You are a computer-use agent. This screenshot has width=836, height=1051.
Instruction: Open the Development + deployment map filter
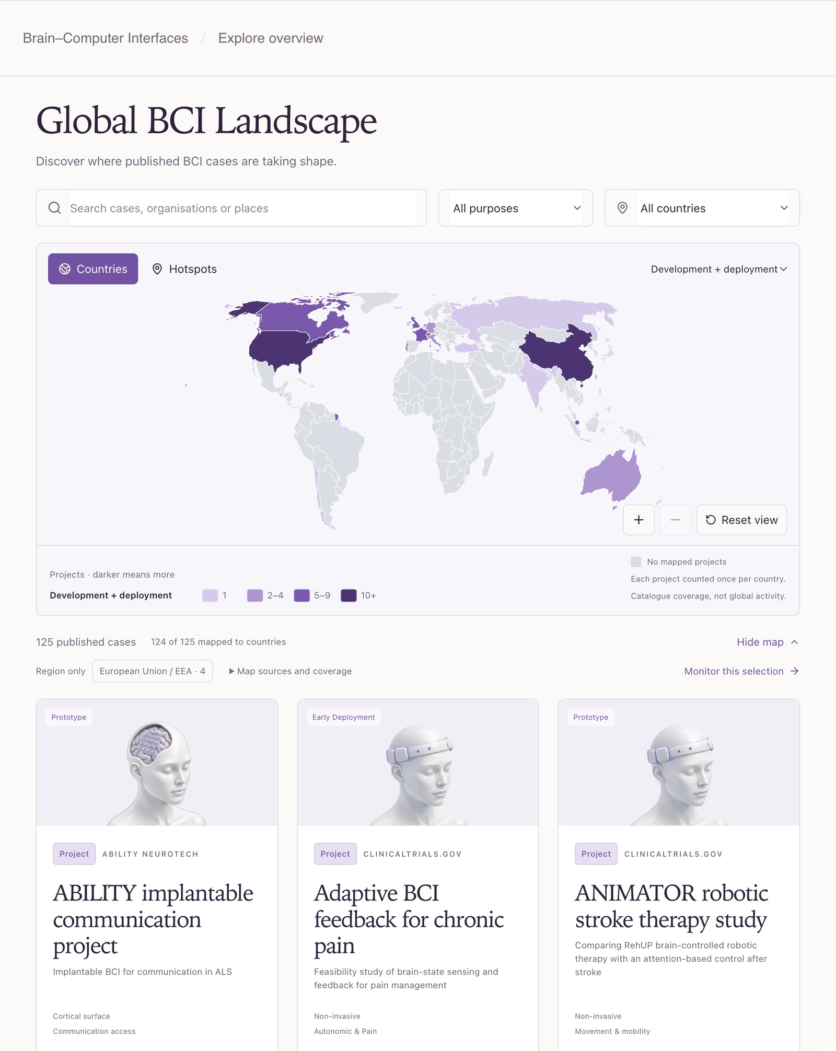pos(719,269)
